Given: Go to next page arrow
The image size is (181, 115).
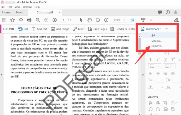Looking at the screenshot, I should tap(54, 20).
